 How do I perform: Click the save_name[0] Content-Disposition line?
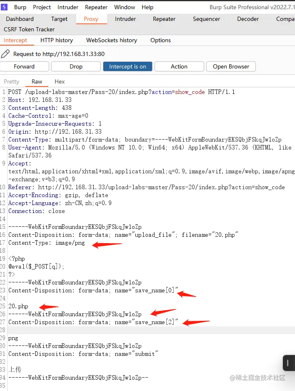[93, 290]
